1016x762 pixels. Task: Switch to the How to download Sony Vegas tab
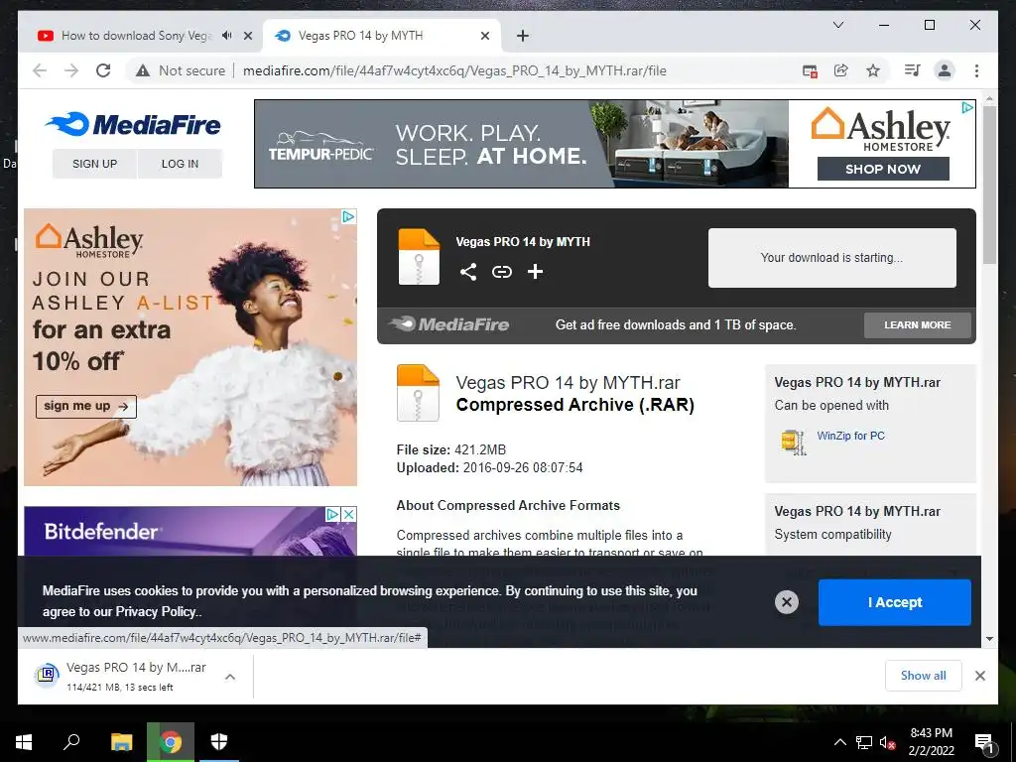(x=136, y=36)
